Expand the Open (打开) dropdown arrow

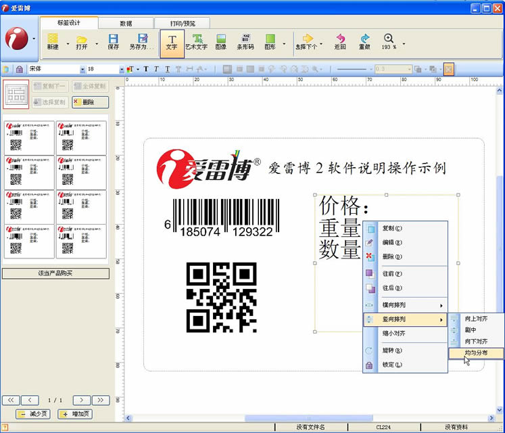click(97, 43)
